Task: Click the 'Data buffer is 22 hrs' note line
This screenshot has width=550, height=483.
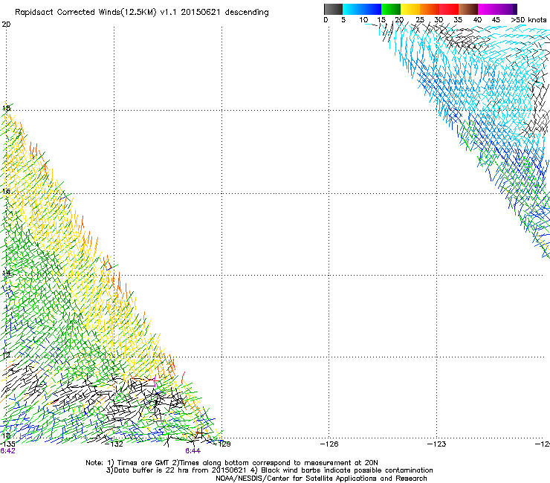Action: [x=269, y=470]
